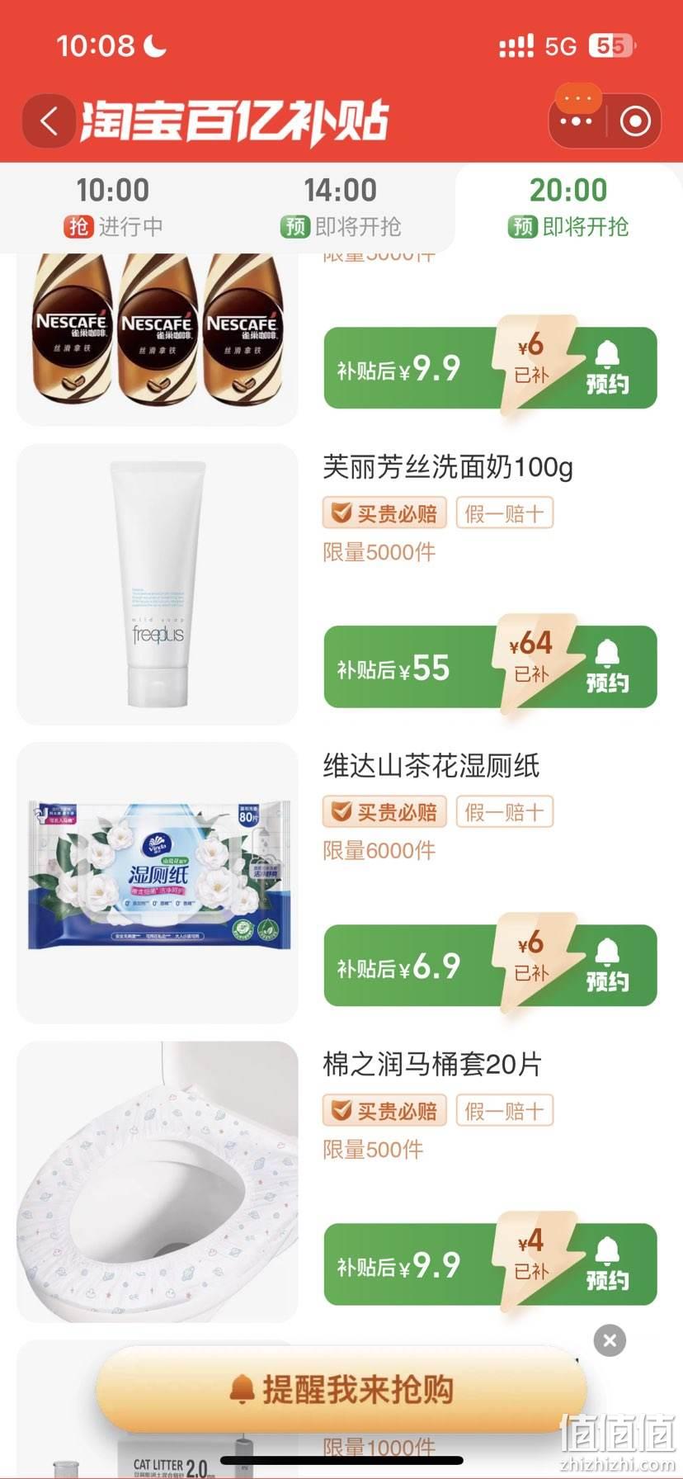Dismiss the reminder banner with X
Viewport: 683px width, 1479px height.
[610, 1340]
